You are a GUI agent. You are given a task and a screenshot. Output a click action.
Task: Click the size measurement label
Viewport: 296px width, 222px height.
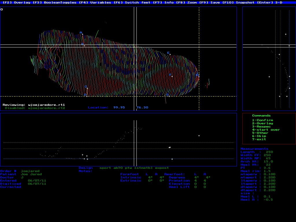pos(247,193)
